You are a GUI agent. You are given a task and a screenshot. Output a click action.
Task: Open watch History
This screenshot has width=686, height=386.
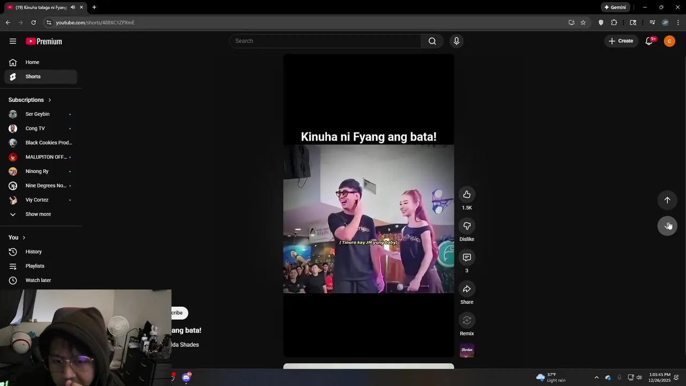[x=41, y=252]
